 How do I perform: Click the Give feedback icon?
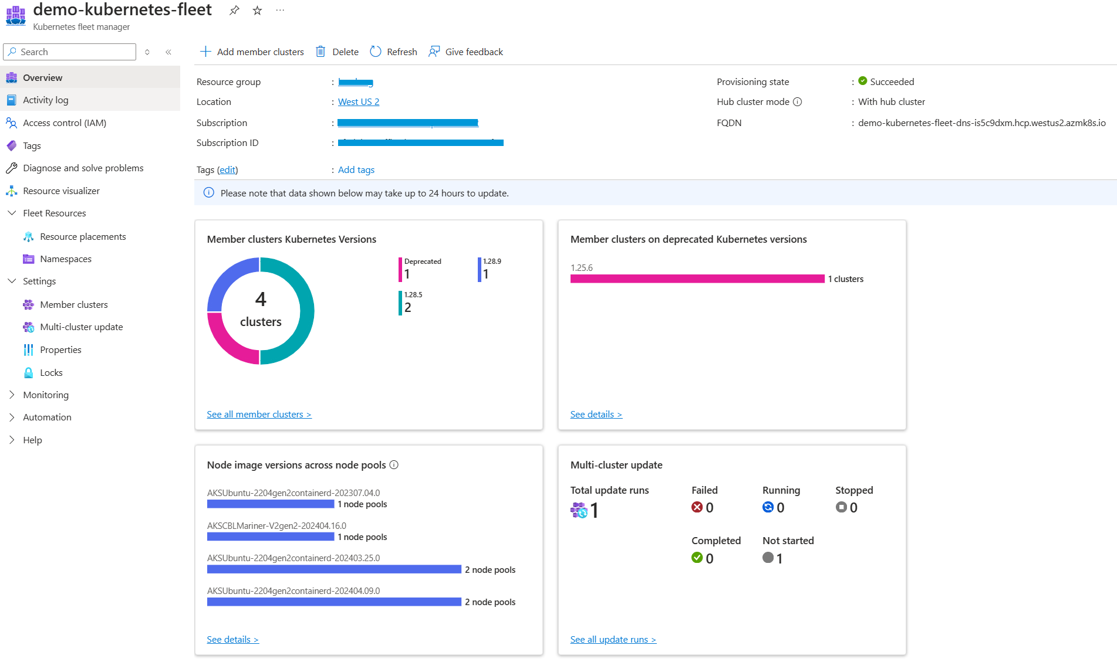click(434, 52)
